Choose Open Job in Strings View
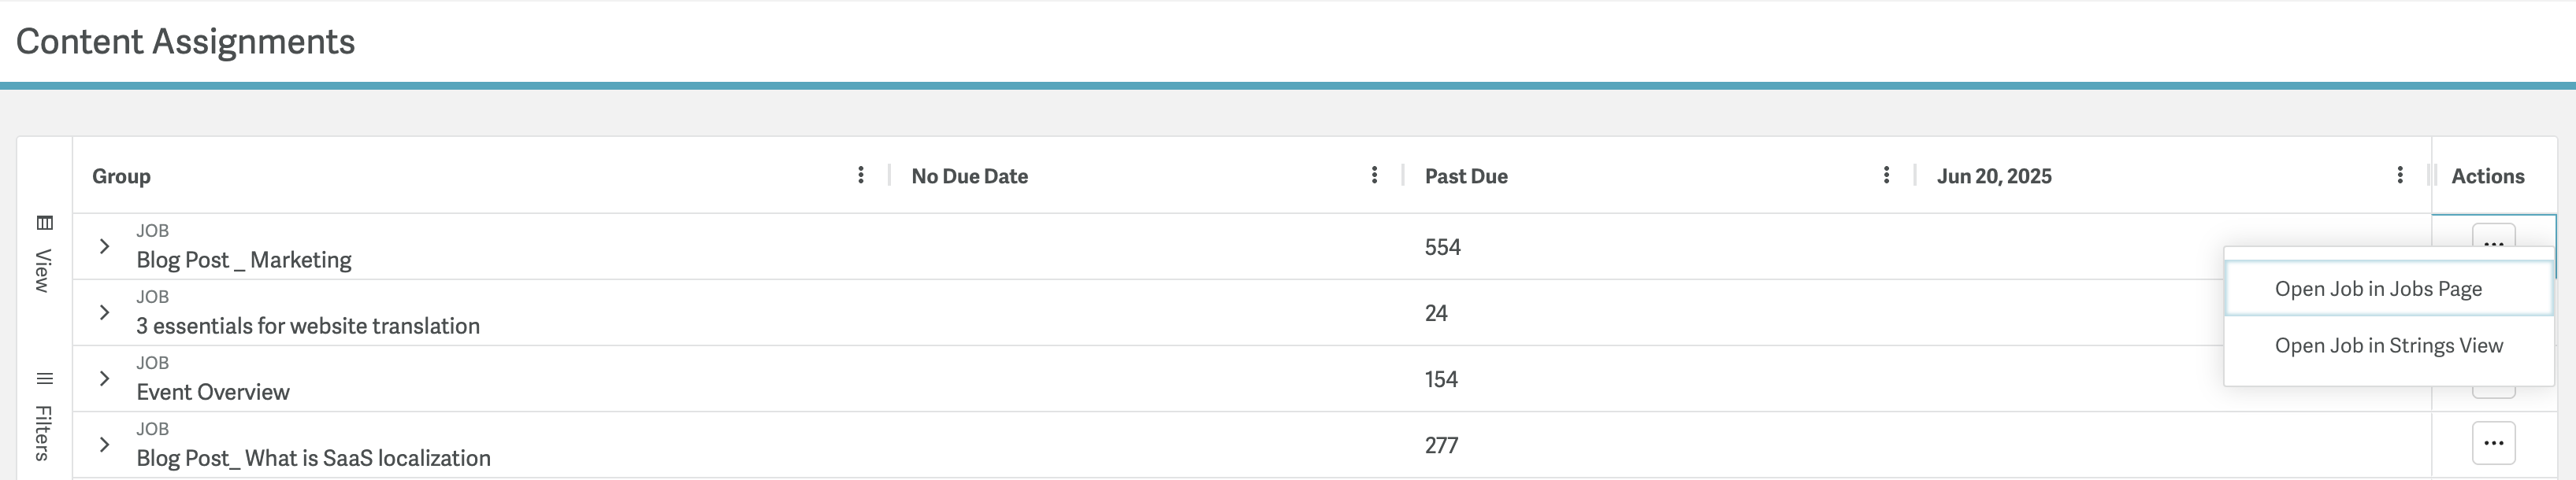 click(2389, 345)
